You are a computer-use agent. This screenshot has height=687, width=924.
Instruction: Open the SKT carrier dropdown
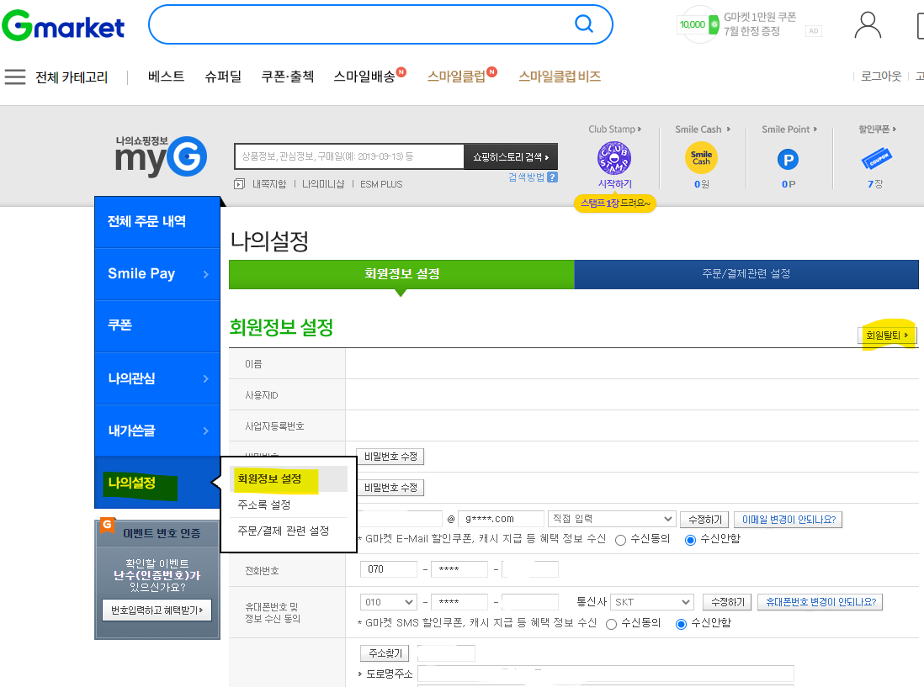[x=651, y=602]
